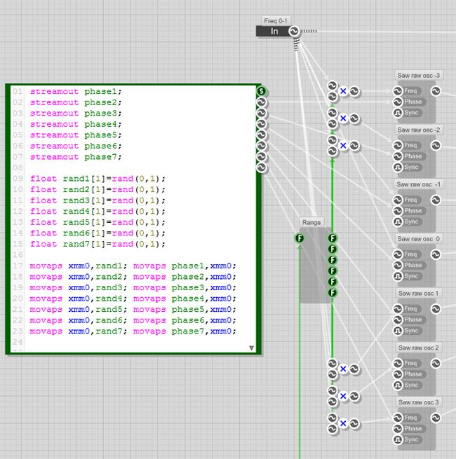
Task: Click the last stream output of code module
Action: [261, 167]
